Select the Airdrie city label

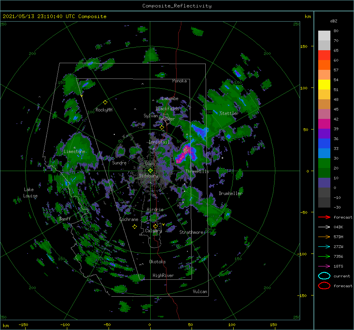(x=155, y=210)
